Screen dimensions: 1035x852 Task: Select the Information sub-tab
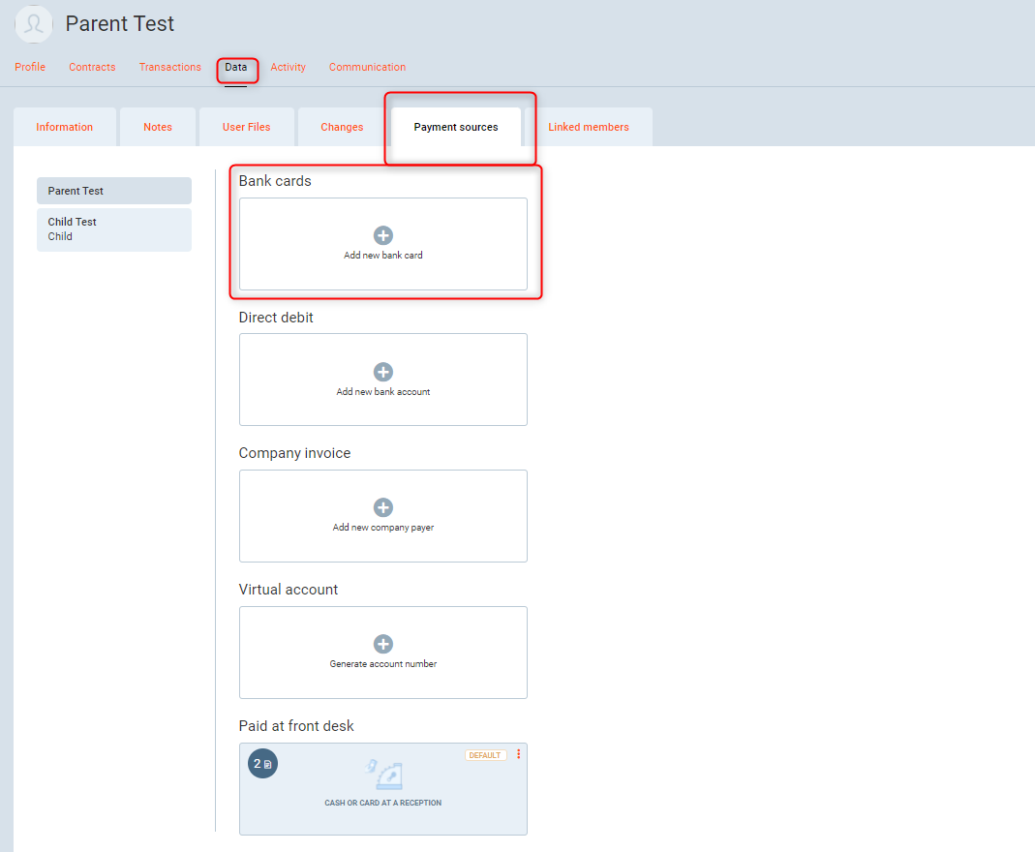coord(65,127)
